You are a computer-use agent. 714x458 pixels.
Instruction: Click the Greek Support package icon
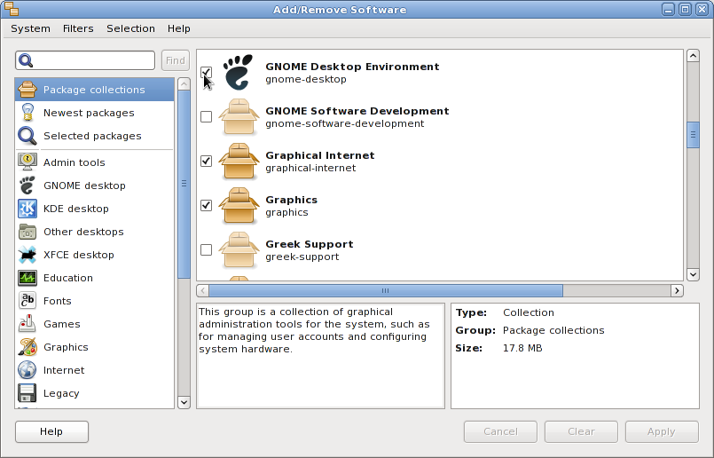coord(239,249)
